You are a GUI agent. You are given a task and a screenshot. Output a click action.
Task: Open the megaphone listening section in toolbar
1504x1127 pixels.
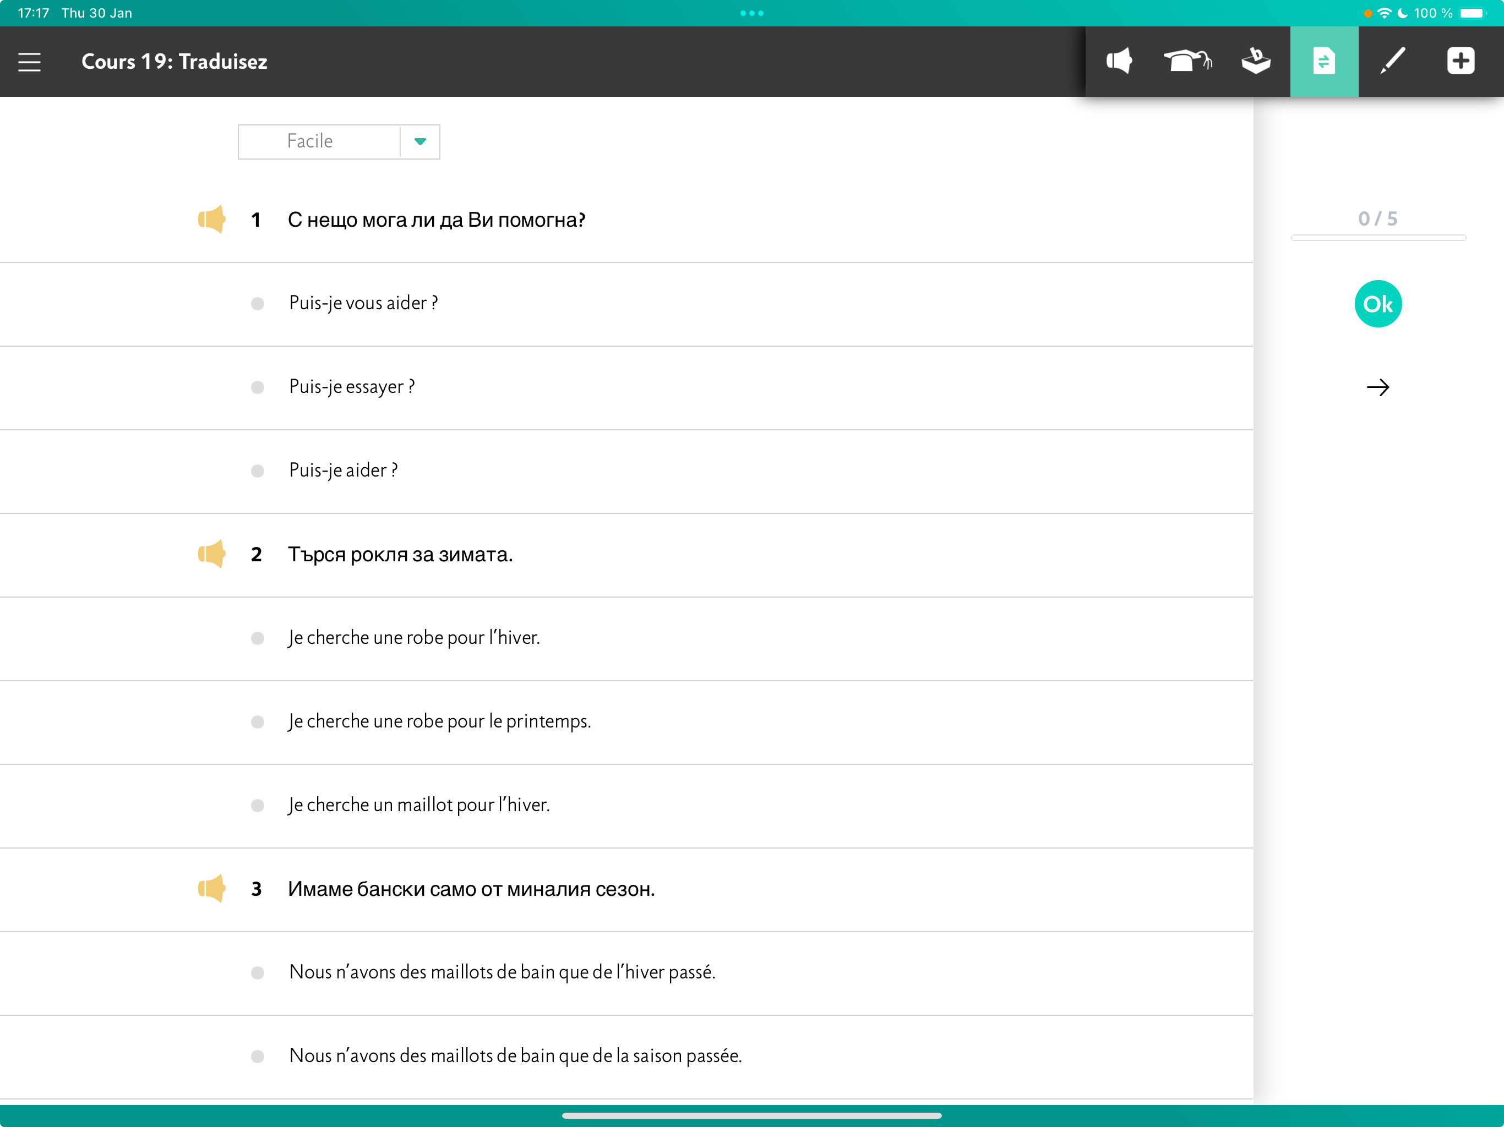pos(1119,61)
